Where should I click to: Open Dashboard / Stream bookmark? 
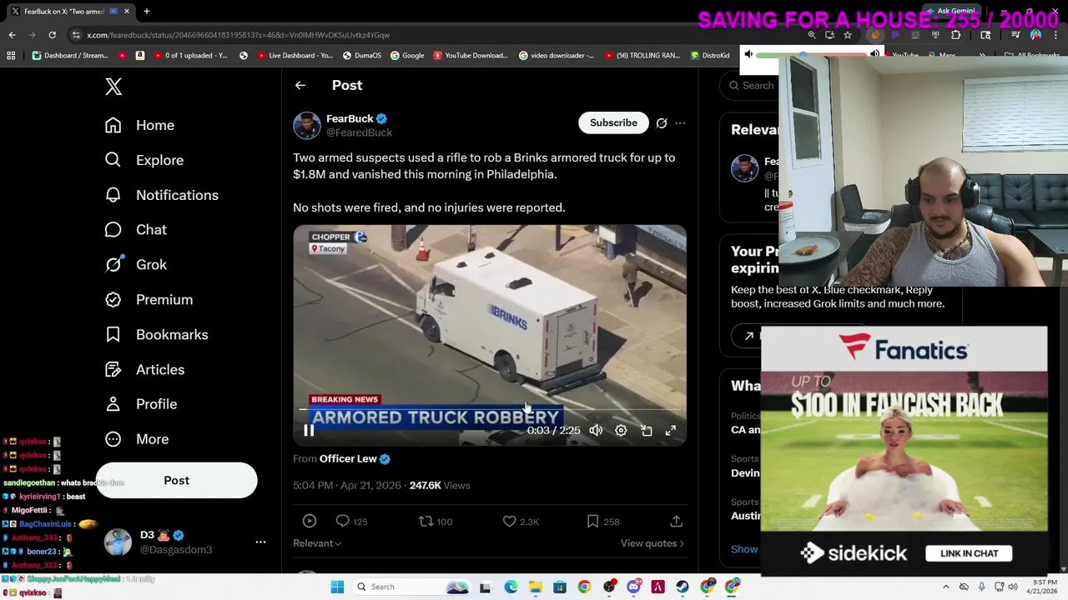tap(70, 56)
